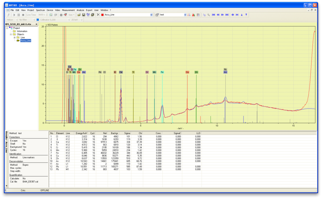Image resolution: width=322 pixels, height=199 pixels.
Task: Open the Analyze menu
Action: (80, 10)
